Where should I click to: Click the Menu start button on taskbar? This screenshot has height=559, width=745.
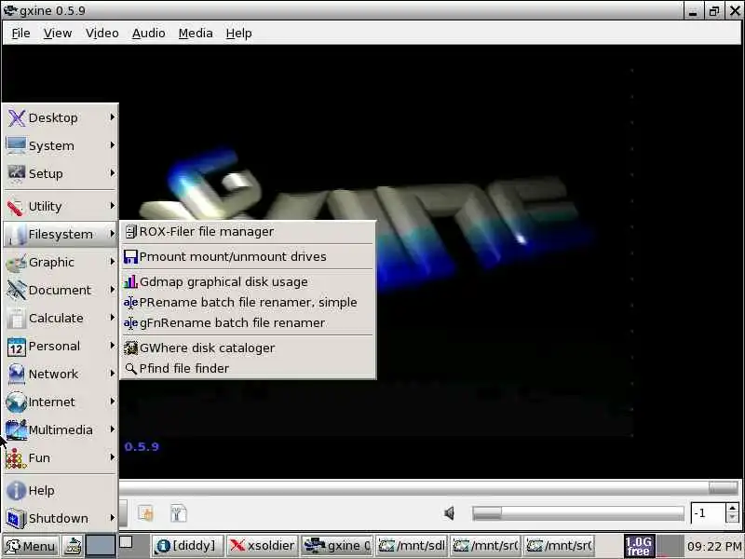pyautogui.click(x=31, y=546)
